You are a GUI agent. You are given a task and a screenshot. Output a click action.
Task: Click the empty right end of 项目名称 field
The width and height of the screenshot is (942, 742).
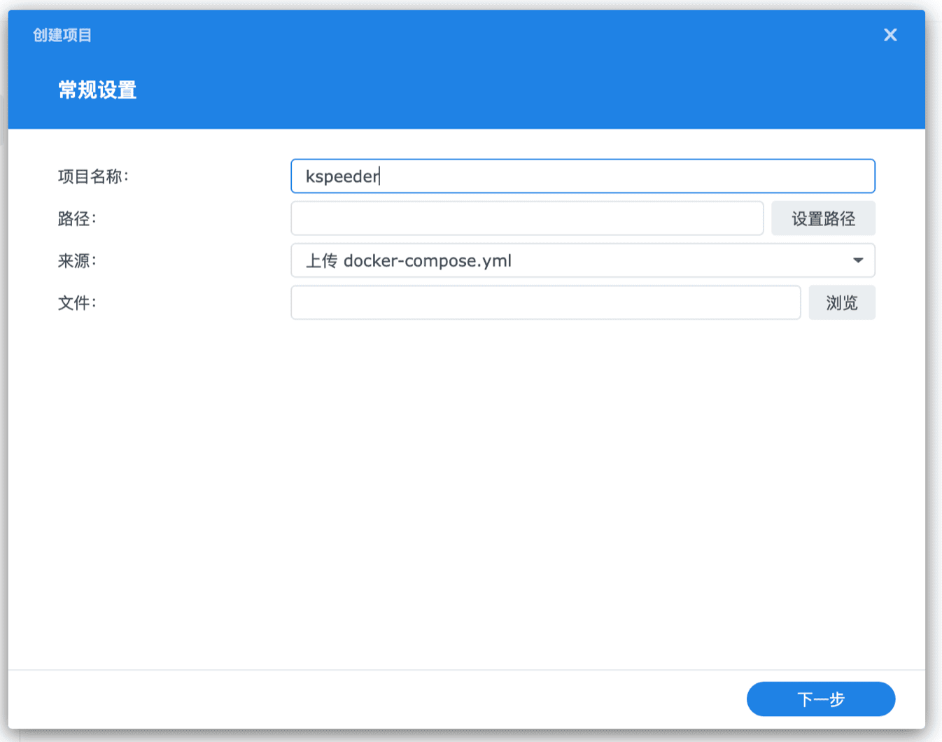[x=770, y=176]
